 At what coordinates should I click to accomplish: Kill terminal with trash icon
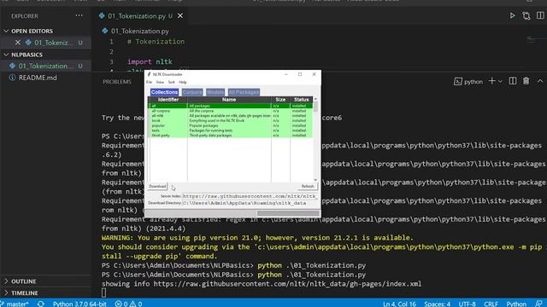pos(526,81)
